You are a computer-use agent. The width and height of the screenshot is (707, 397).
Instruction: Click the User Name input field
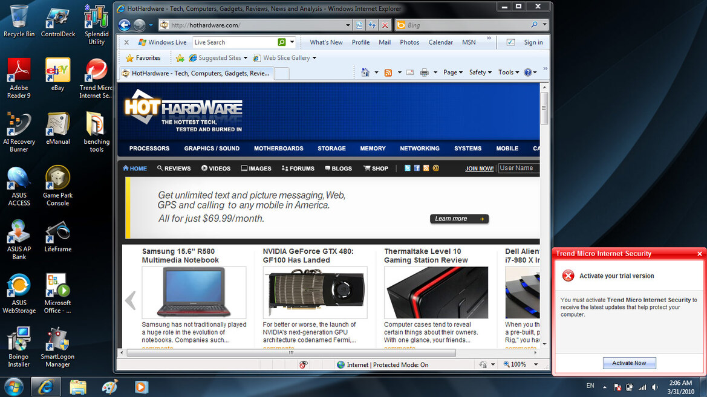pos(518,168)
